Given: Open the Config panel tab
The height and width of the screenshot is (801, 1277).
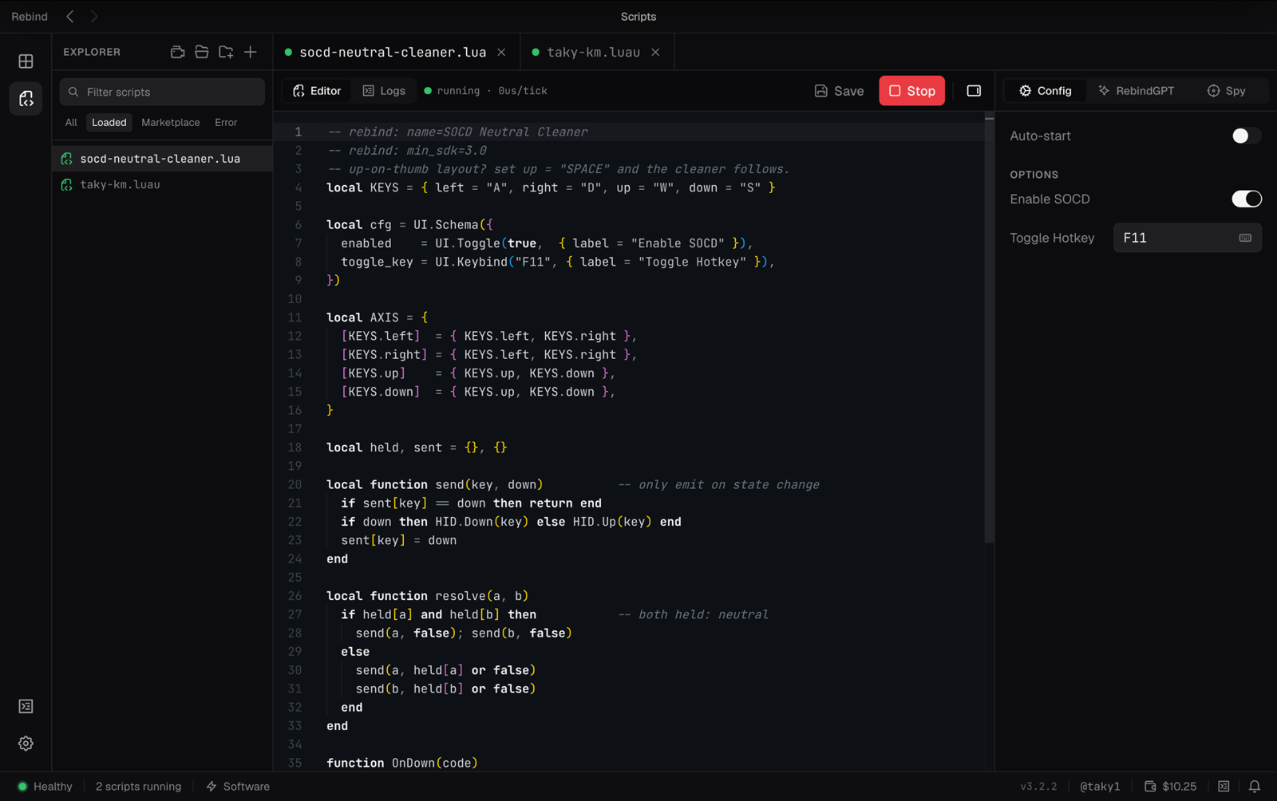Looking at the screenshot, I should coord(1045,91).
